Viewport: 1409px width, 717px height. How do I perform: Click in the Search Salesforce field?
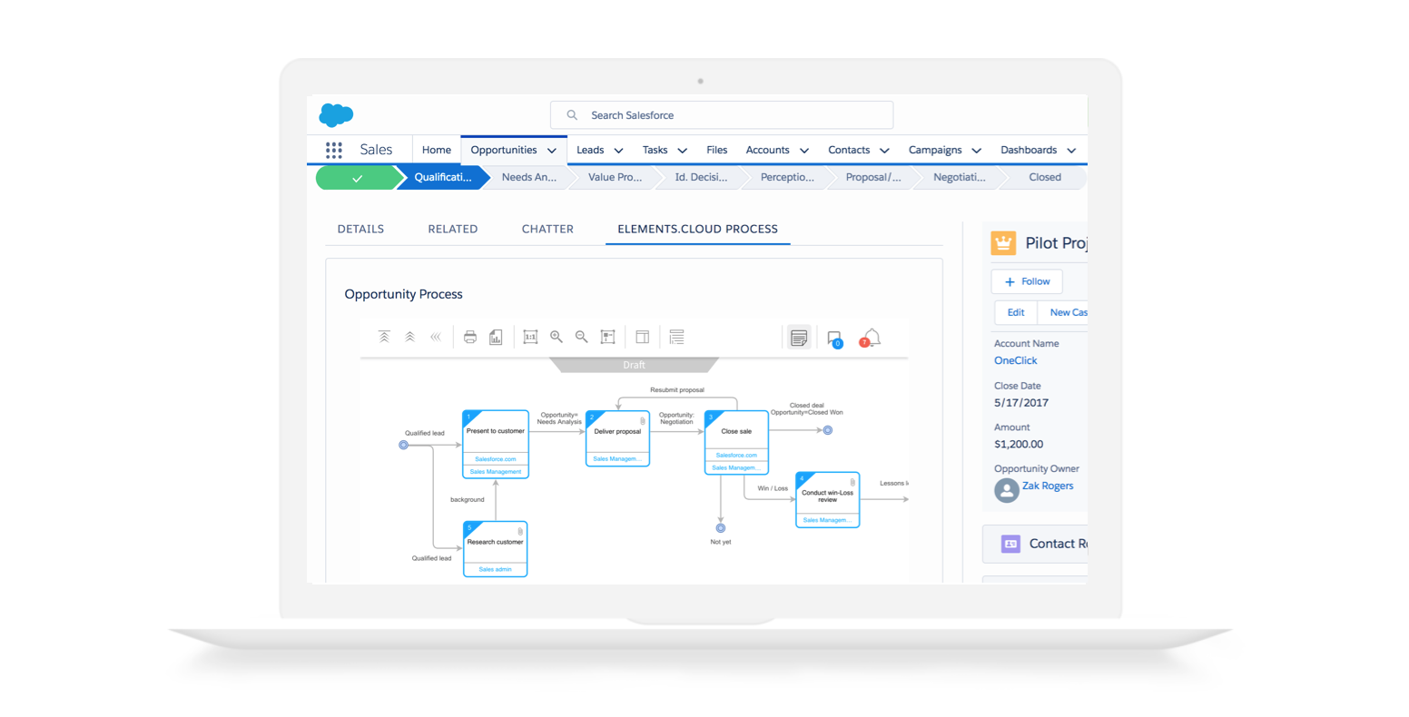[x=722, y=115]
